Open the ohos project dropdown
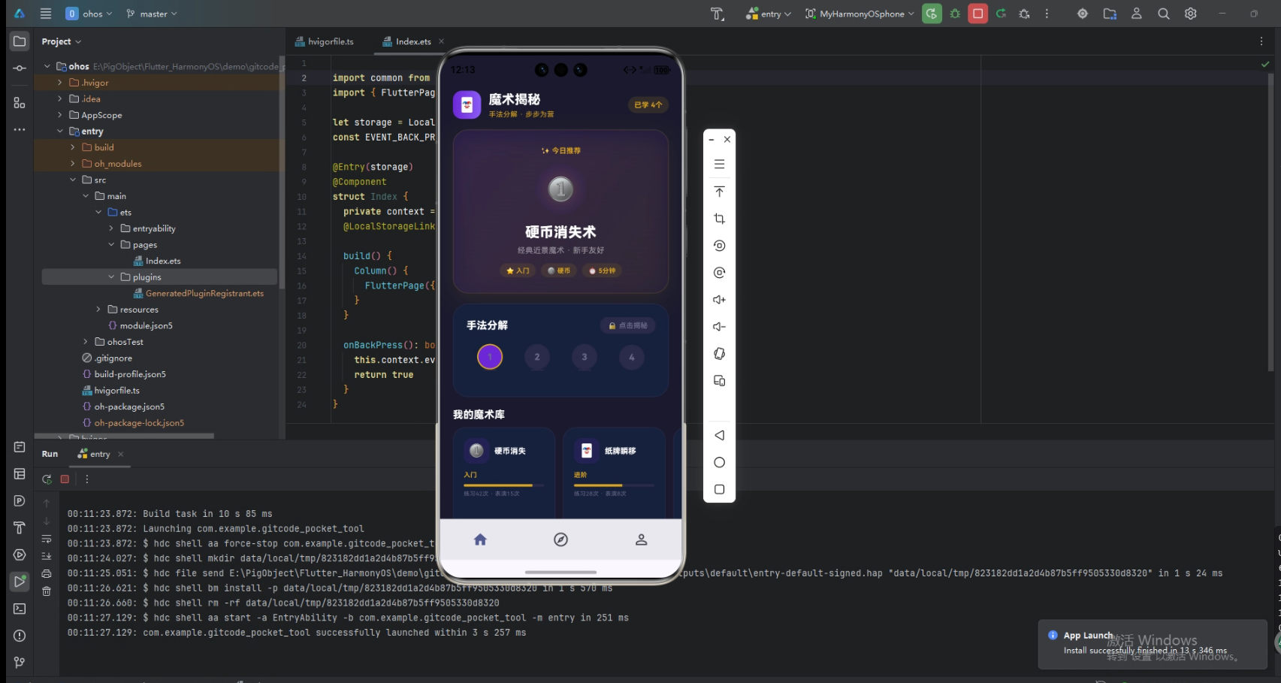 pyautogui.click(x=89, y=14)
